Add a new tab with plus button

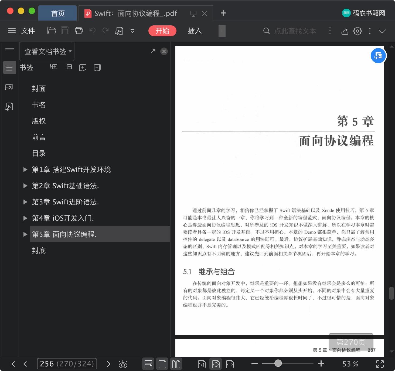pos(223,13)
